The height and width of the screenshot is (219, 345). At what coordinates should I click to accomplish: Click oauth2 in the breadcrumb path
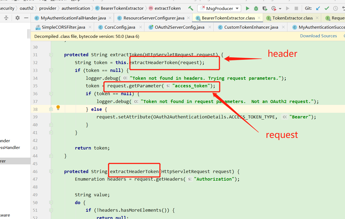click(x=26, y=8)
